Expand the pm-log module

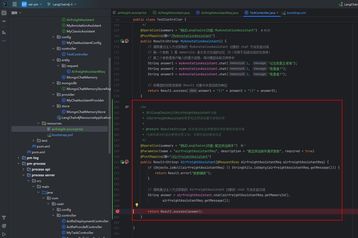pos(18,158)
